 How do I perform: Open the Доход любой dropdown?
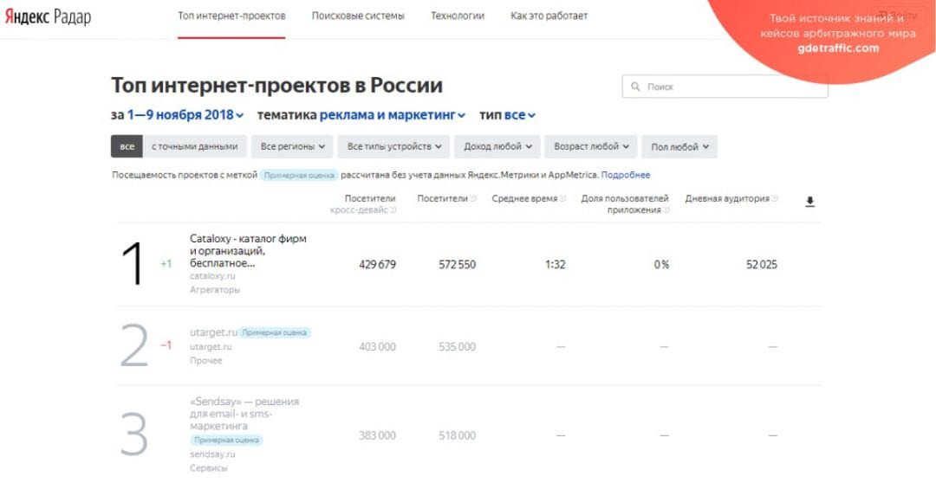pyautogui.click(x=497, y=146)
